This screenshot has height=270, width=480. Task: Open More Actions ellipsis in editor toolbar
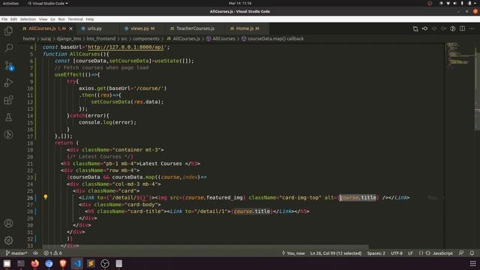[472, 28]
